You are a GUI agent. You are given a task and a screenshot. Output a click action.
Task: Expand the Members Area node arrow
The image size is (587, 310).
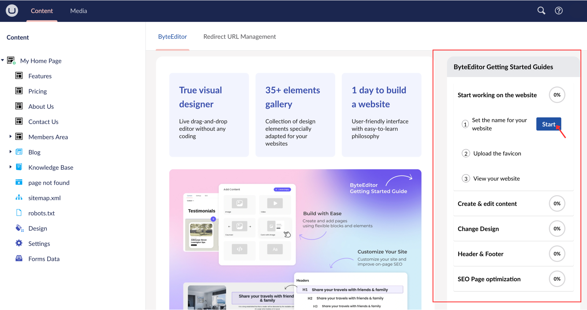point(10,137)
